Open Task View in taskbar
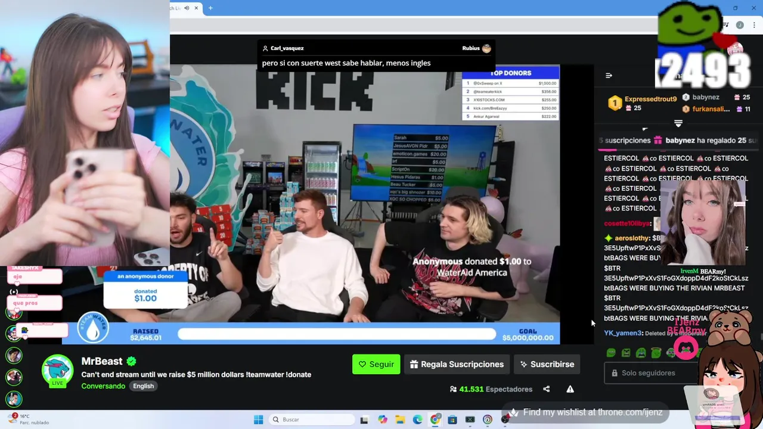This screenshot has width=763, height=429. coord(364,419)
